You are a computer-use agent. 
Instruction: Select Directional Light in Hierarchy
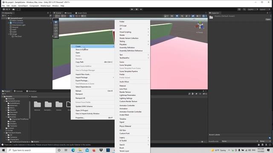pyautogui.click(x=19, y=25)
